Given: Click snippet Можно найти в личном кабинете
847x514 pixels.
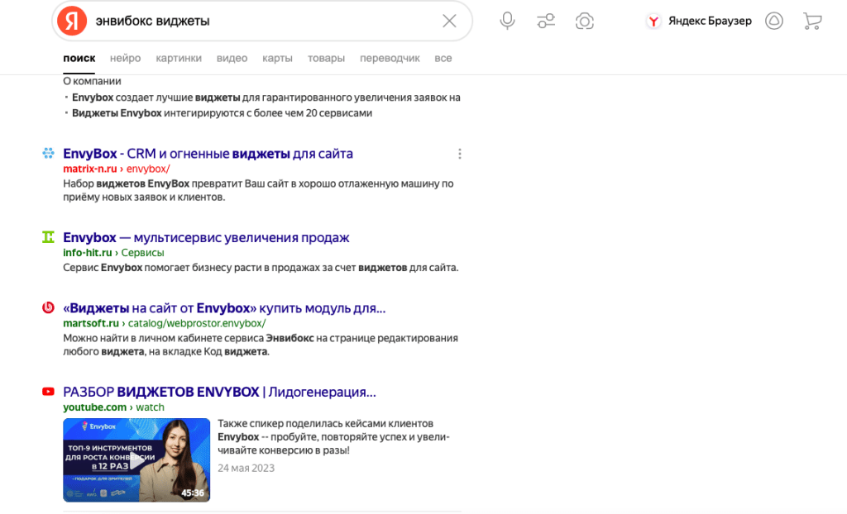Looking at the screenshot, I should [261, 345].
